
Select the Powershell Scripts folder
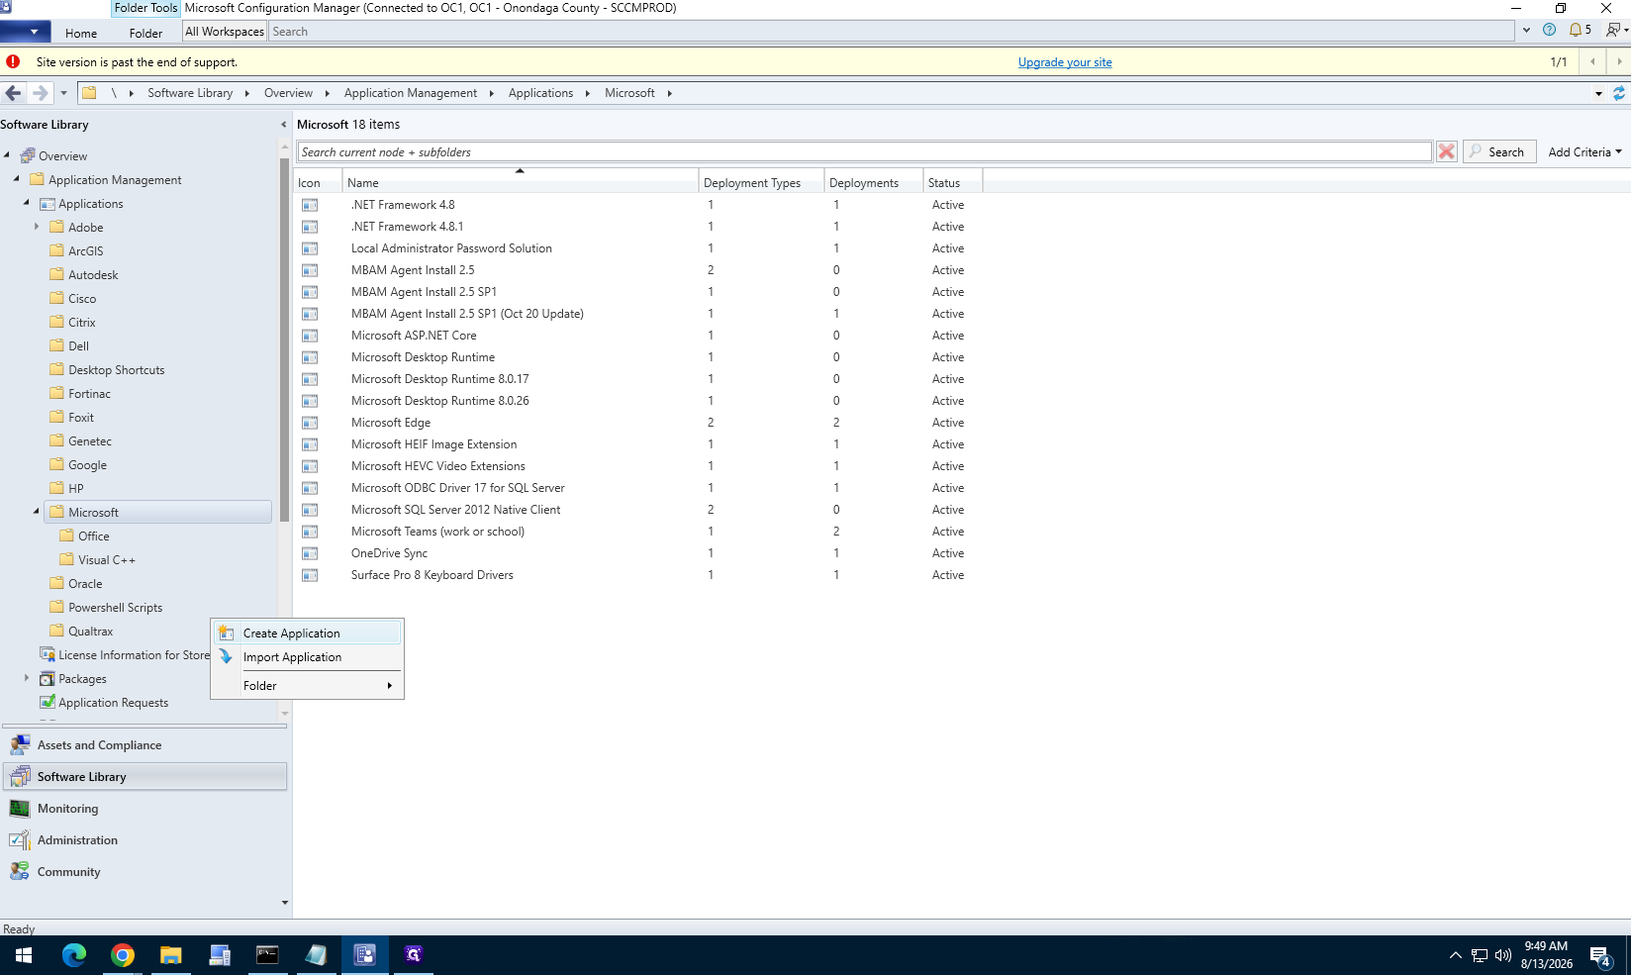point(115,607)
